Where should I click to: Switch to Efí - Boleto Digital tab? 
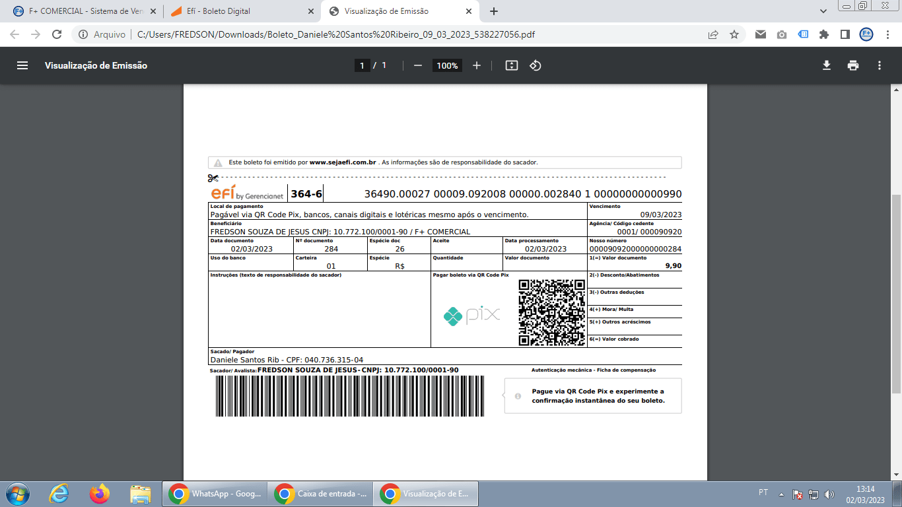pos(241,11)
